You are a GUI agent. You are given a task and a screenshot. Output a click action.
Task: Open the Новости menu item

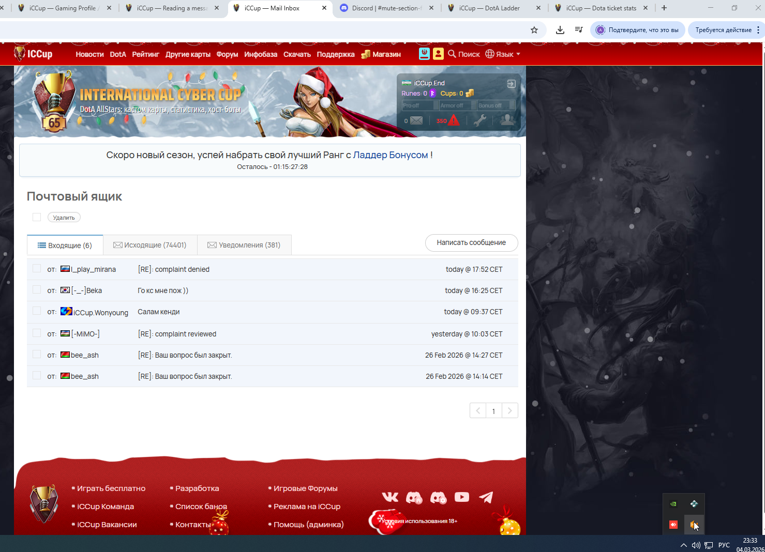pos(89,54)
